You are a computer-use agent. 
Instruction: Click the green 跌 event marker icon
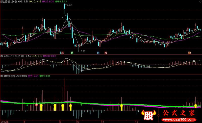[x=72, y=53]
